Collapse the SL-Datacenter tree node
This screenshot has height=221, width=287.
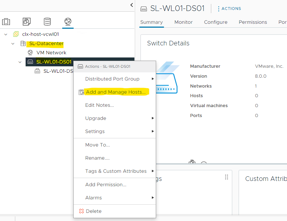point(13,44)
